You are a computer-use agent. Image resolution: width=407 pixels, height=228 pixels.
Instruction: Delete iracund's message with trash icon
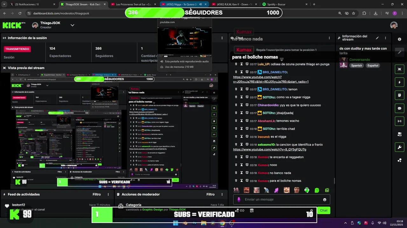(236, 136)
